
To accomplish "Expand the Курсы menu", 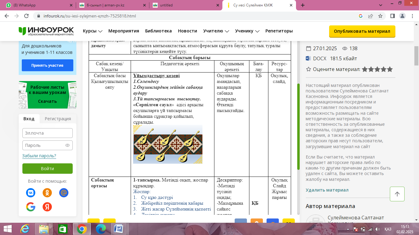I will 93,31.
